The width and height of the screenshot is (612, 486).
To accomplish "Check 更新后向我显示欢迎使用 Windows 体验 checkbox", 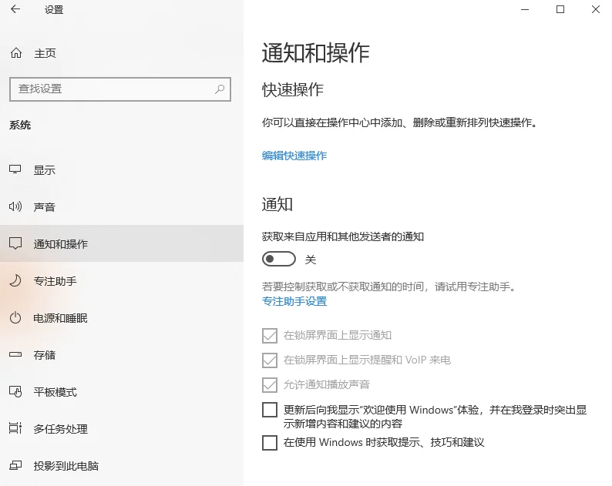I will tap(270, 410).
